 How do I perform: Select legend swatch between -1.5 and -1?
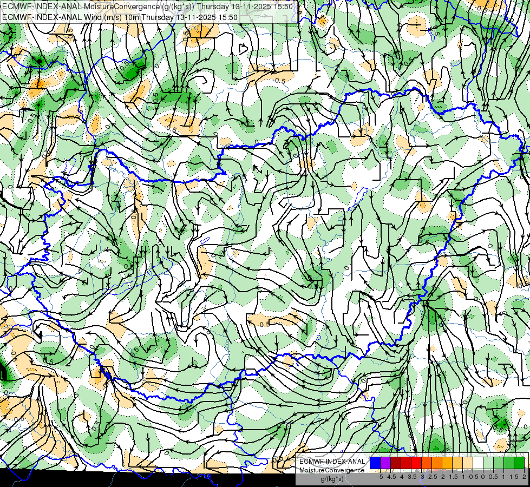pyautogui.click(x=457, y=463)
